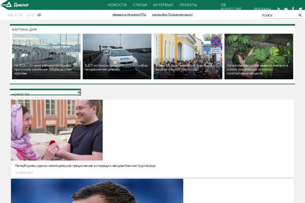
Task: Click the Картина дня section heading
Action: point(24,29)
